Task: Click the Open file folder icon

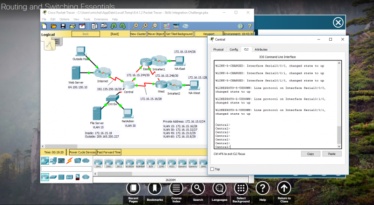Action: coord(54,26)
